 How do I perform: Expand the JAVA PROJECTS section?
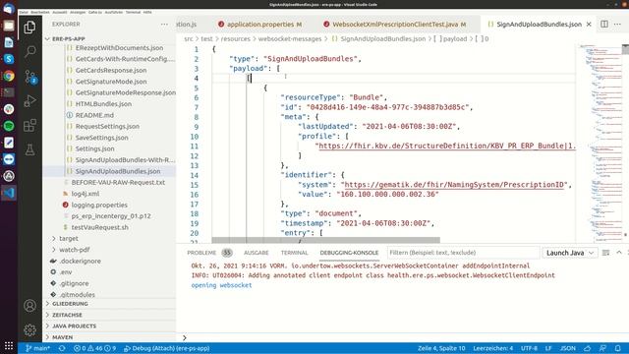pyautogui.click(x=75, y=326)
